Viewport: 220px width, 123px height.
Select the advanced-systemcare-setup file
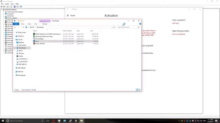pos(66,37)
